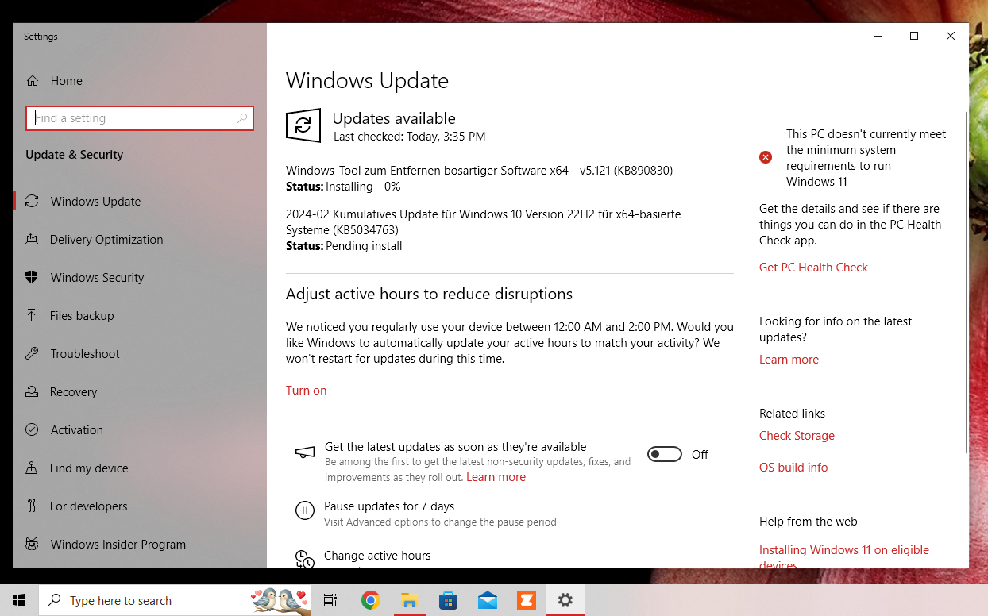988x616 pixels.
Task: Open the Recovery settings page
Action: (140, 392)
